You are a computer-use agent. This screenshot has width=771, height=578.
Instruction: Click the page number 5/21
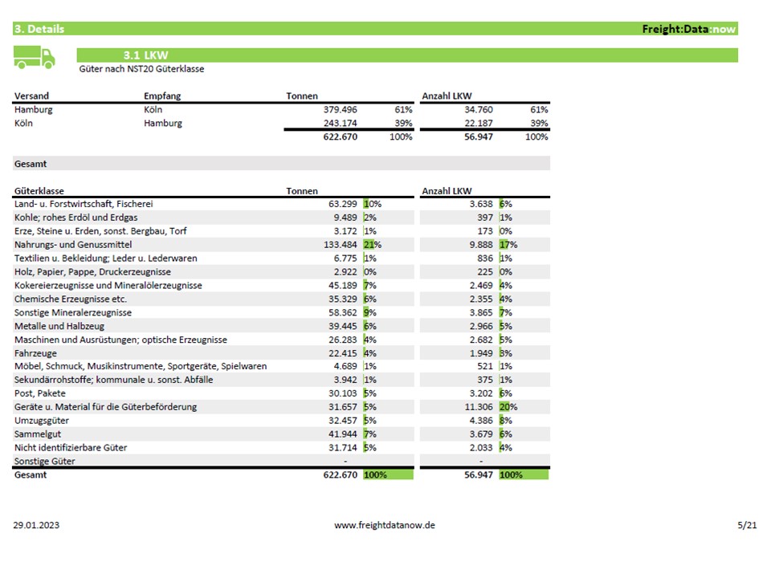747,525
